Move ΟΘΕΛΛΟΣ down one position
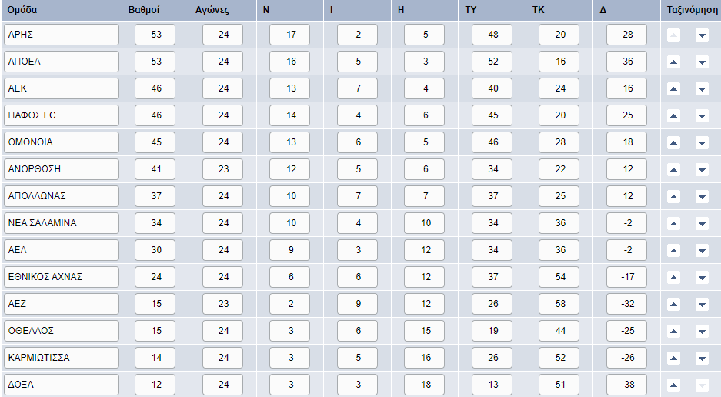 (x=702, y=331)
